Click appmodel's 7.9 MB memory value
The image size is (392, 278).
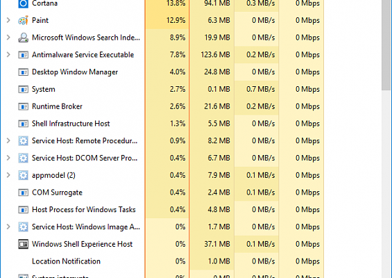[219, 175]
